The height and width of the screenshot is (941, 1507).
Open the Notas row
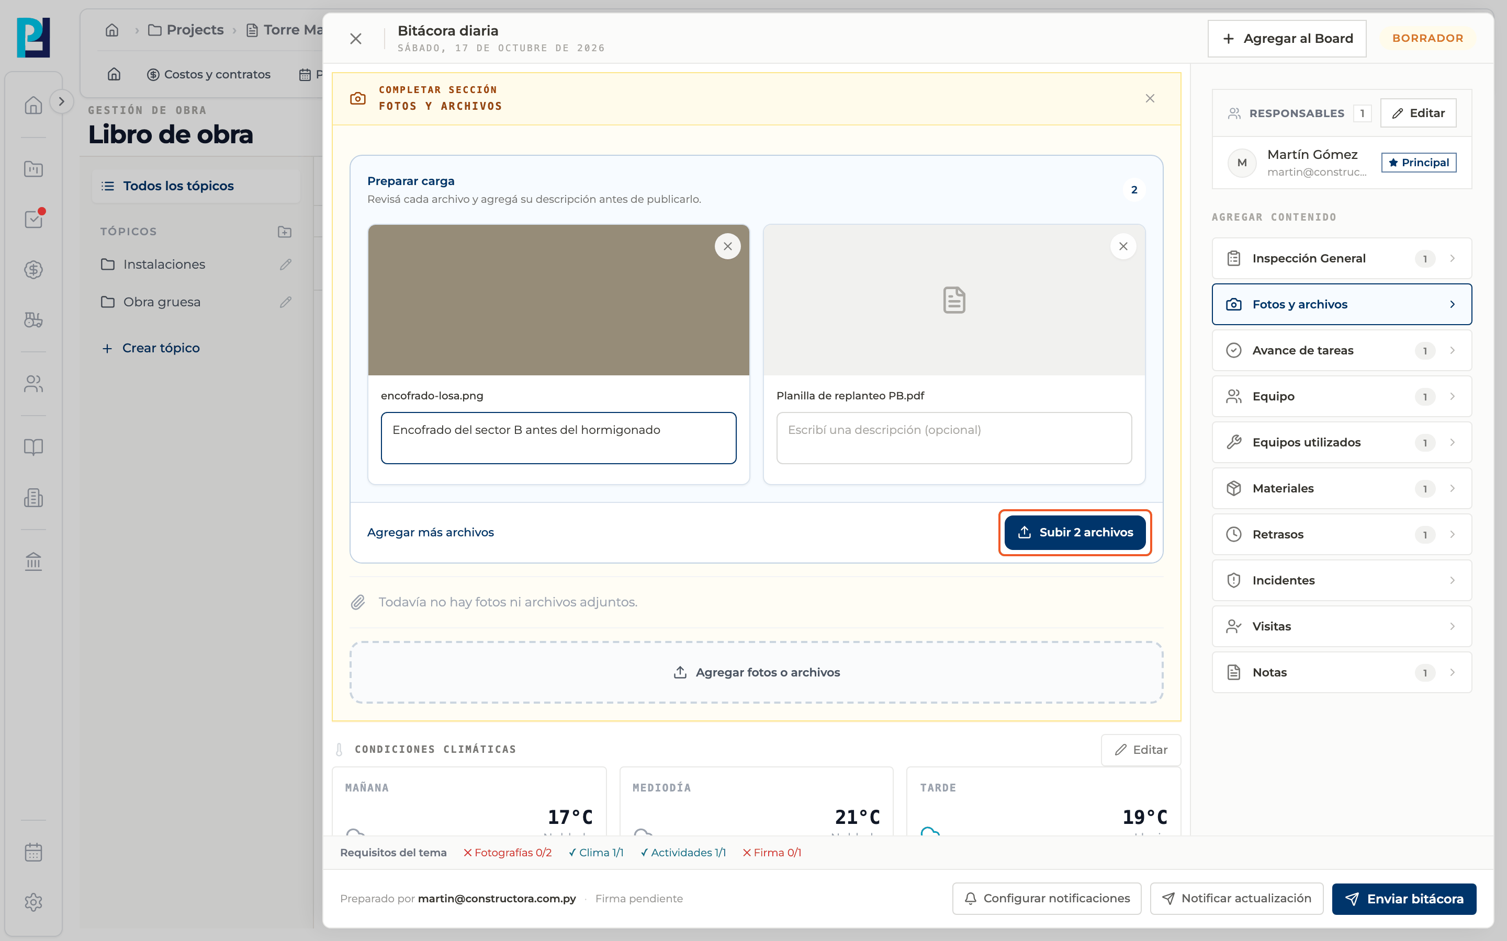(x=1341, y=673)
